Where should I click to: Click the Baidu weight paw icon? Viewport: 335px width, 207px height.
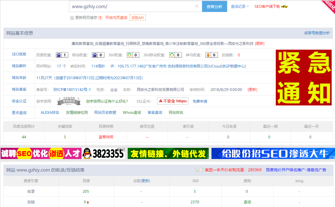click(59, 55)
